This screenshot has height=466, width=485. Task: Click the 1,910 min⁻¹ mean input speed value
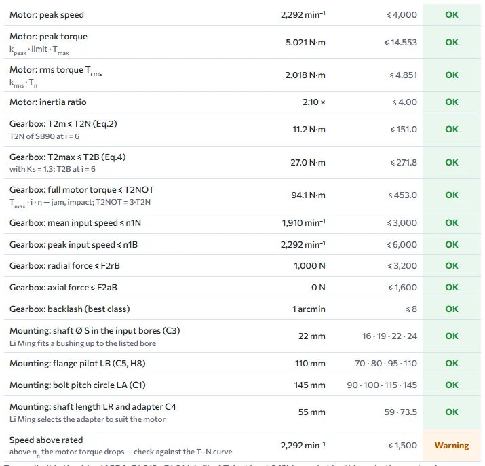click(303, 223)
